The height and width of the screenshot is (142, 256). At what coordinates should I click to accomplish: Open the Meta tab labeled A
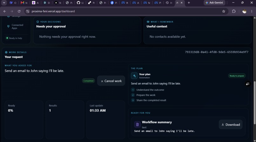136,3
